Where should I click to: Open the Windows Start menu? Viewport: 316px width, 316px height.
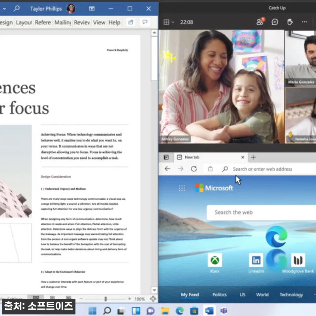tap(92, 310)
